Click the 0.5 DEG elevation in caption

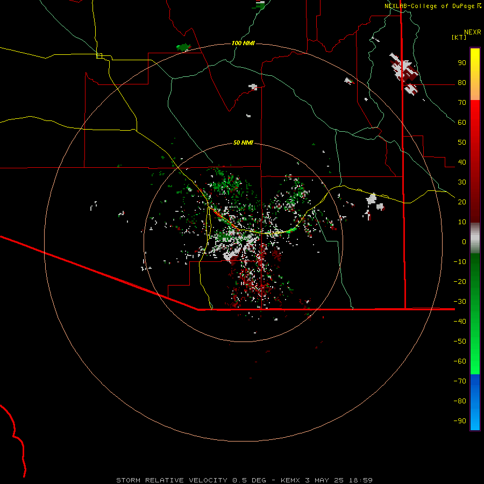[249, 480]
